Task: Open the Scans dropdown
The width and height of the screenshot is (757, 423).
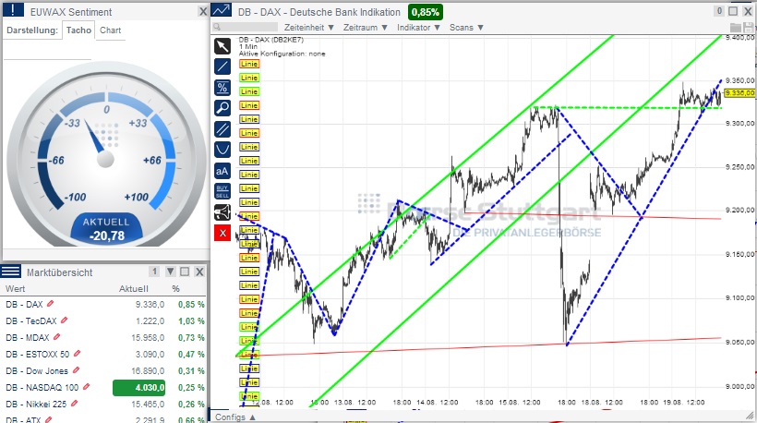Action: pyautogui.click(x=466, y=28)
